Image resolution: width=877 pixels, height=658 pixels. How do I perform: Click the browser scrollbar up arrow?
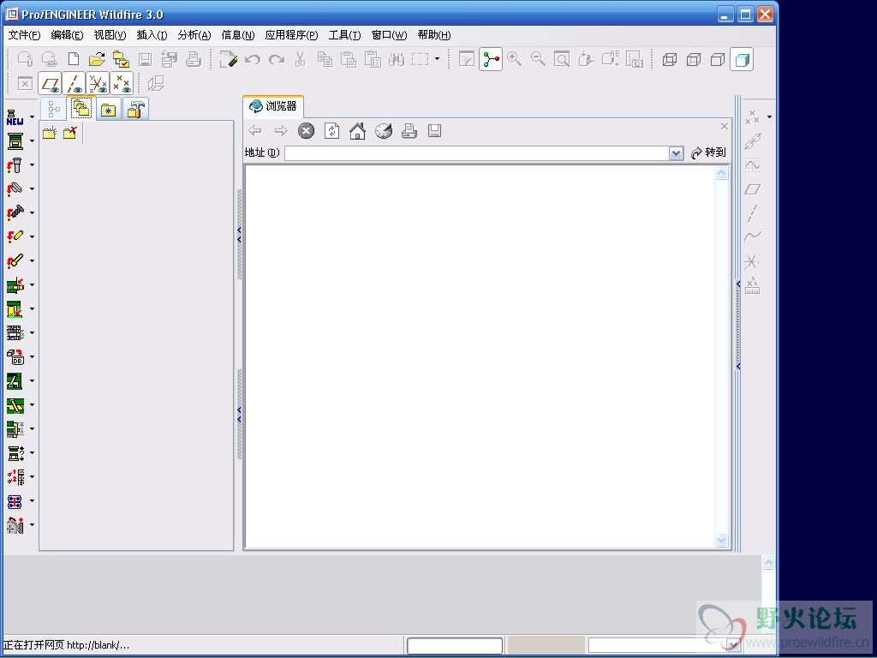pyautogui.click(x=721, y=173)
